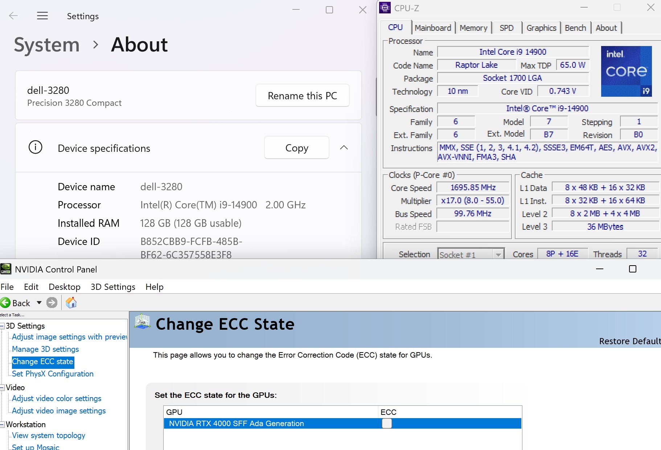661x450 pixels.
Task: Click System in the Settings breadcrumb
Action: point(47,45)
